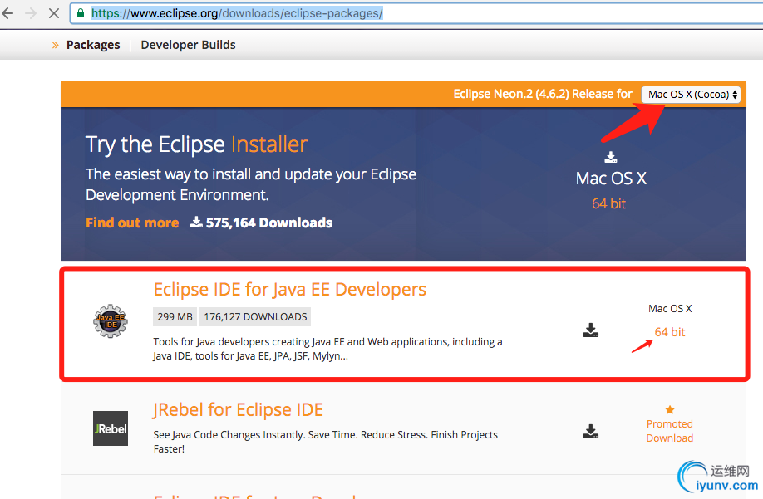Click the installer 64 bit link
The image size is (763, 499).
(x=608, y=203)
